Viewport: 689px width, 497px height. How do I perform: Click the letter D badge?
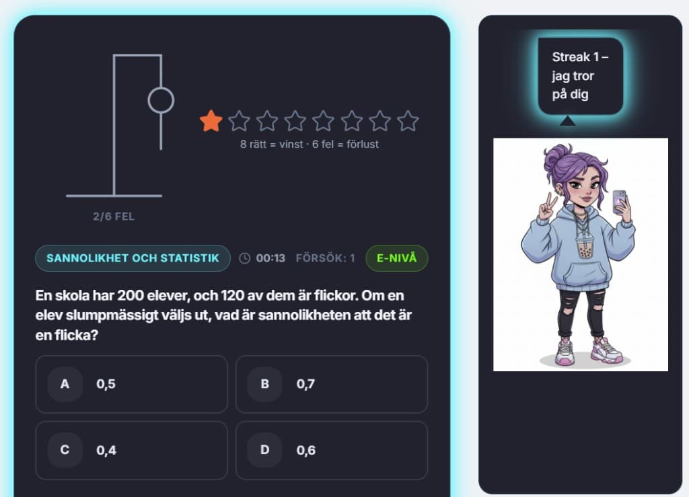click(x=264, y=450)
